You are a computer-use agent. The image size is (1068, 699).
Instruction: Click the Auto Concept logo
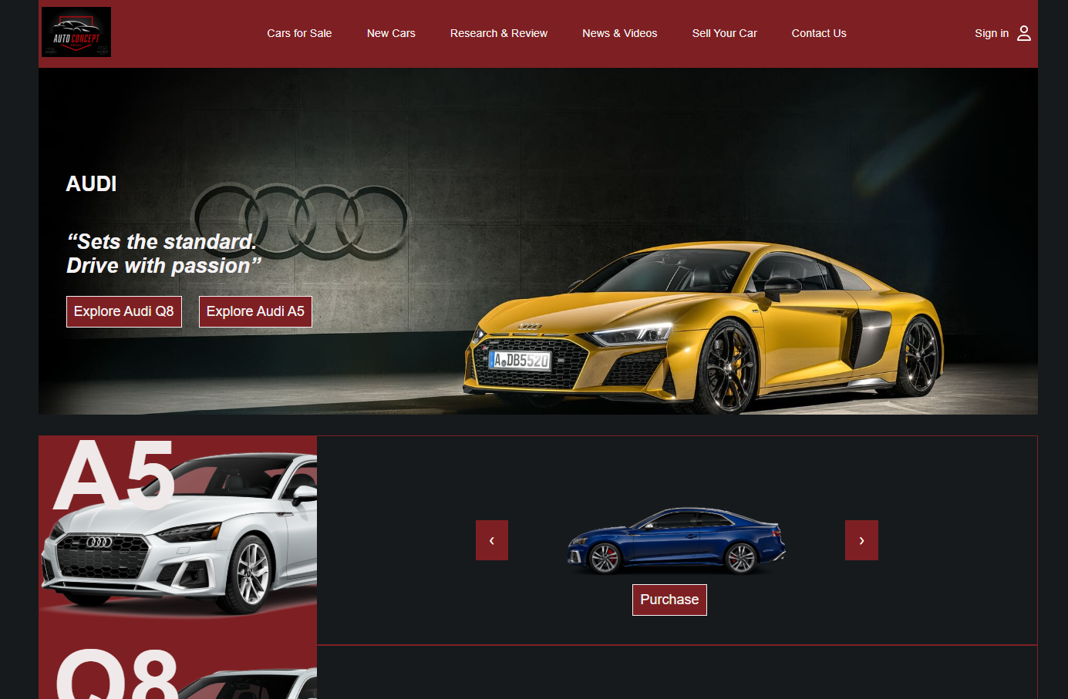point(76,32)
